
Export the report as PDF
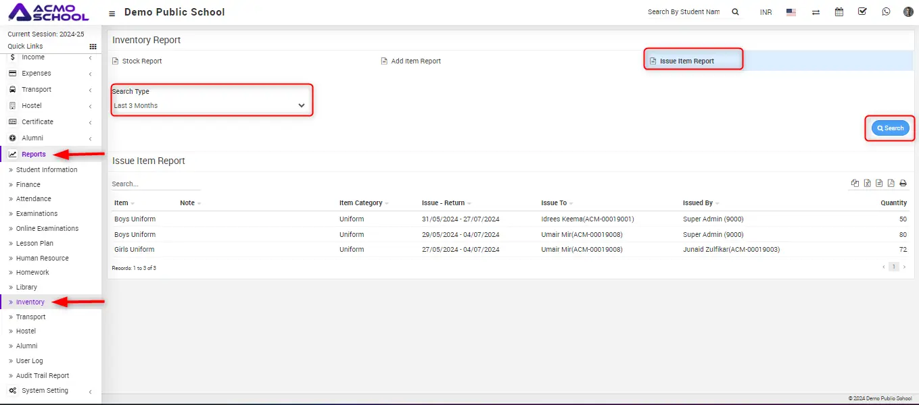(x=891, y=184)
